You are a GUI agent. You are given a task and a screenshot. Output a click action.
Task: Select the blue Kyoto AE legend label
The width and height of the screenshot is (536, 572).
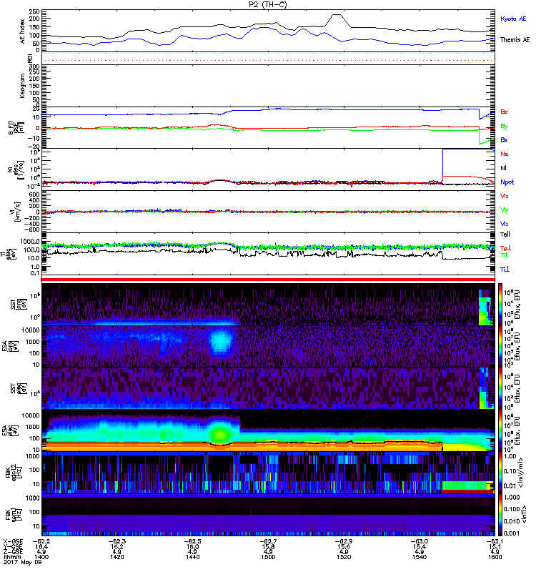pos(513,19)
